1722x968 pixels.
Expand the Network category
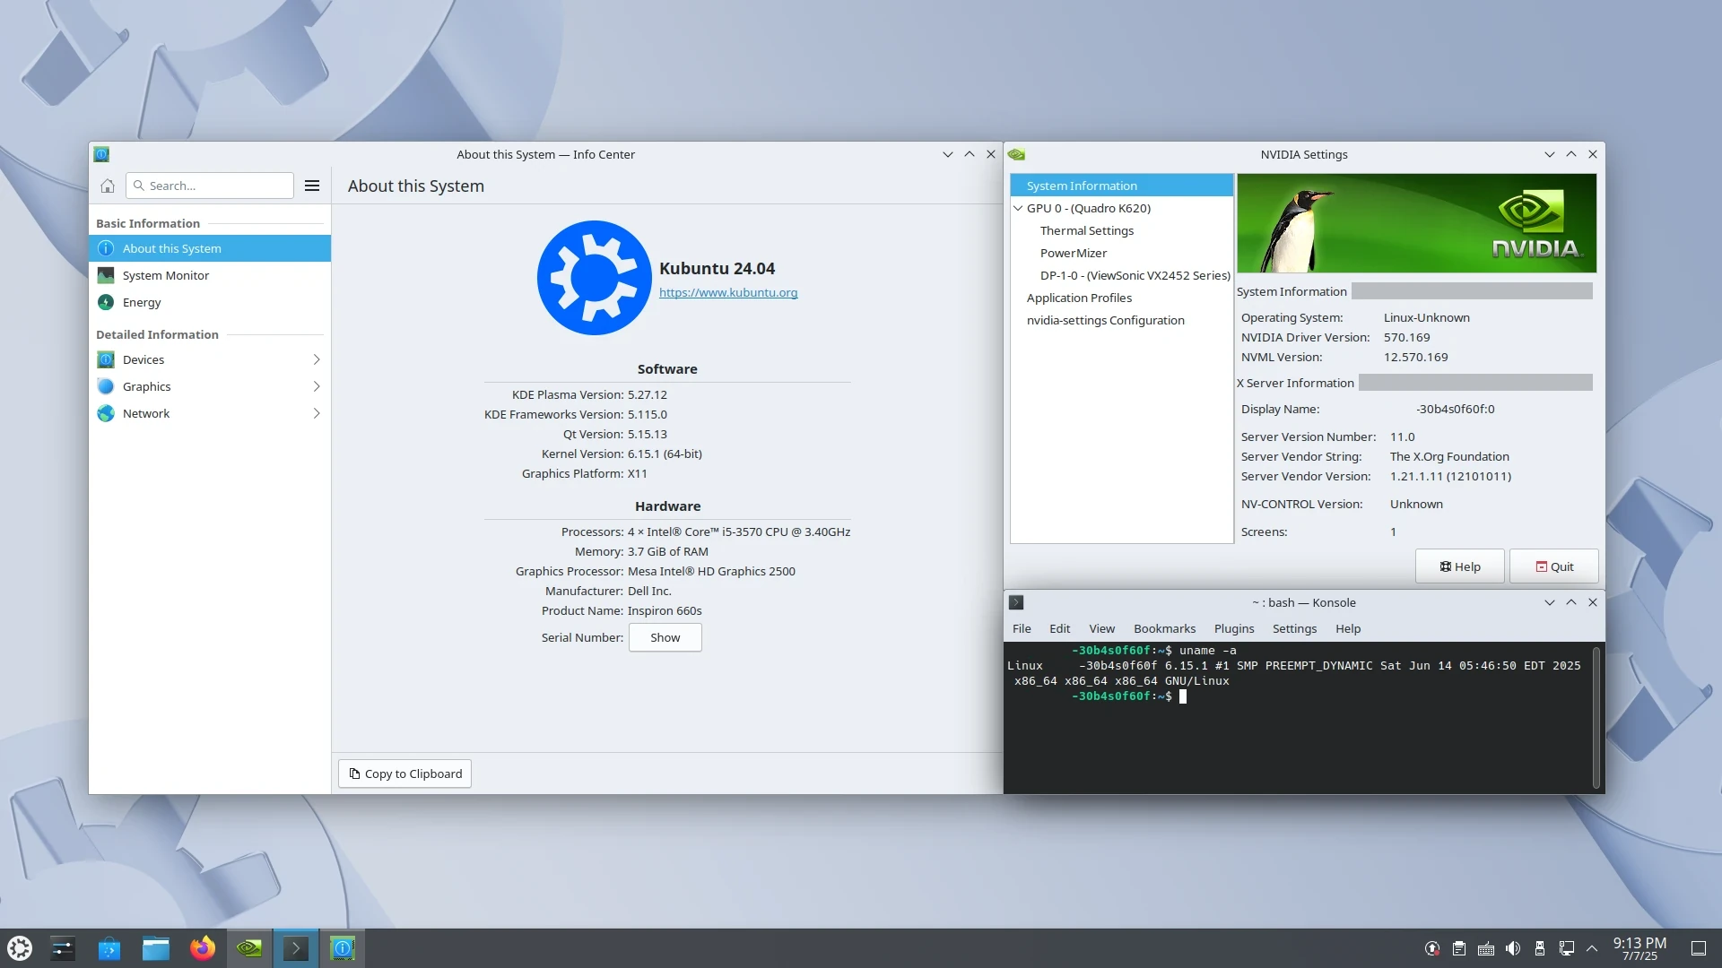(209, 413)
